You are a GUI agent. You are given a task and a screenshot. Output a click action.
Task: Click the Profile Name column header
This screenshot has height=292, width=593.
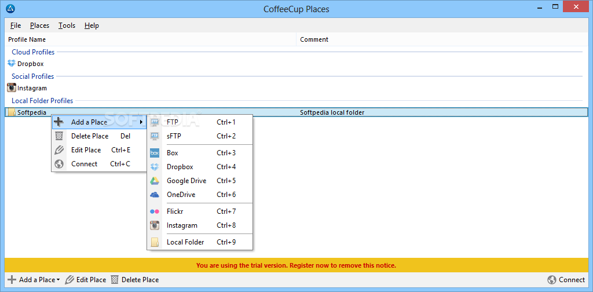tap(151, 39)
